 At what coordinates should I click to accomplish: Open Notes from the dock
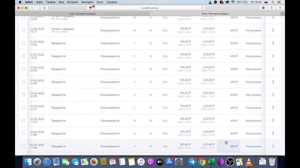131,162
